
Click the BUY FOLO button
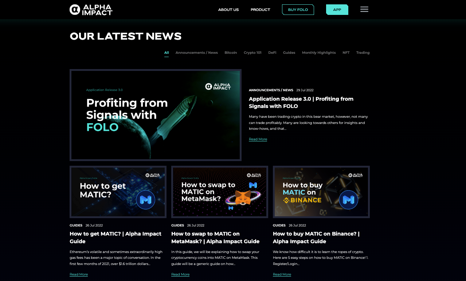coord(298,10)
